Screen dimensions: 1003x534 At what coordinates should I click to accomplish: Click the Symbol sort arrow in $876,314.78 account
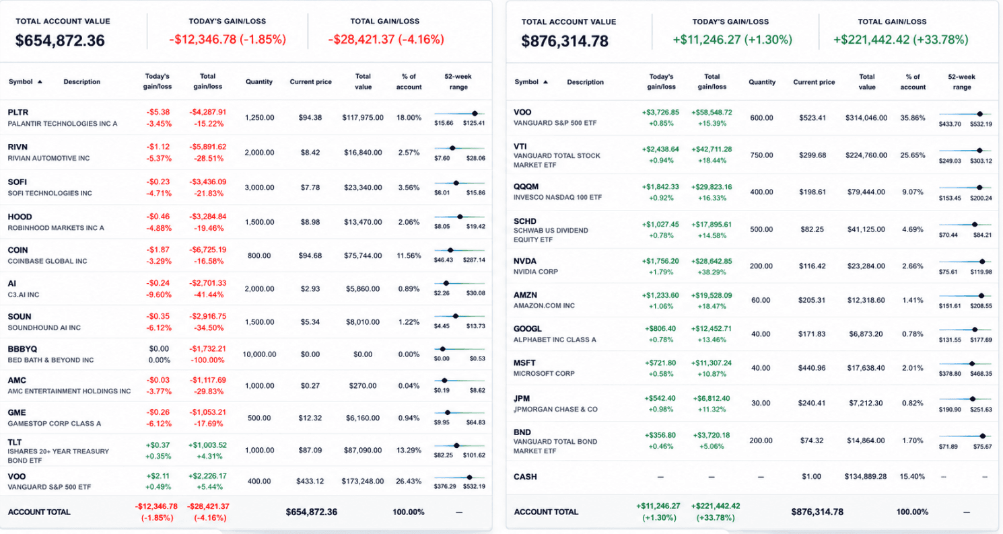tap(546, 82)
